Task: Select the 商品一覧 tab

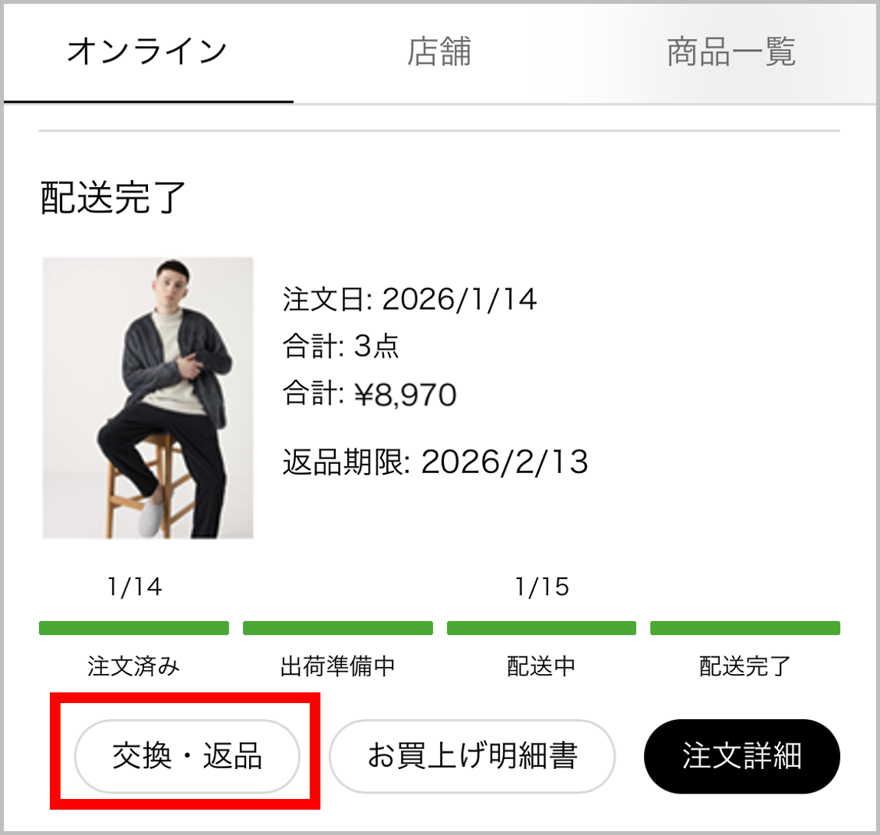Action: 731,53
